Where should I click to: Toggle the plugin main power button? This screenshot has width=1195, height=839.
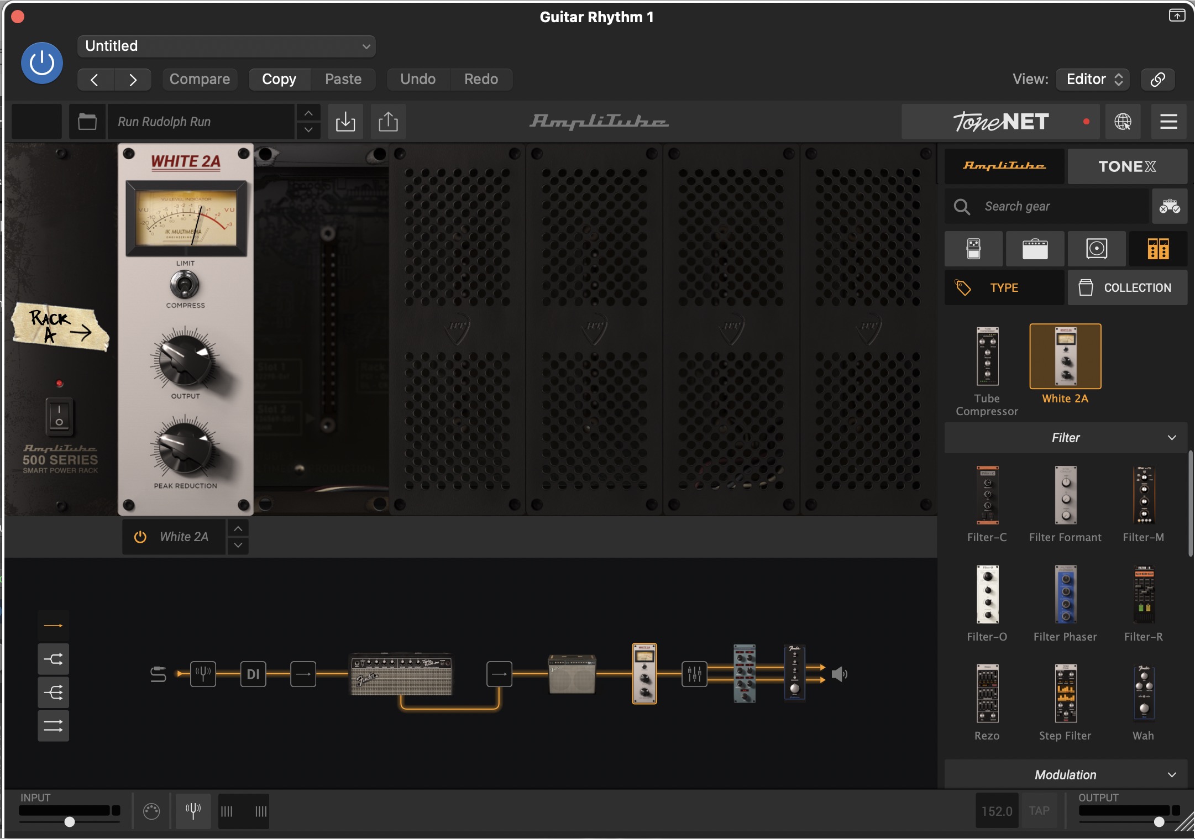[42, 63]
